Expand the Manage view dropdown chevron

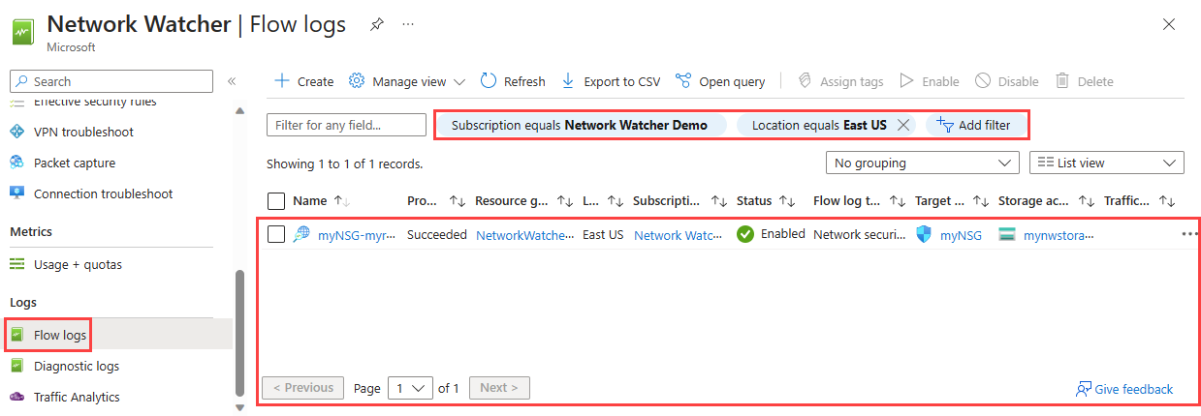458,82
